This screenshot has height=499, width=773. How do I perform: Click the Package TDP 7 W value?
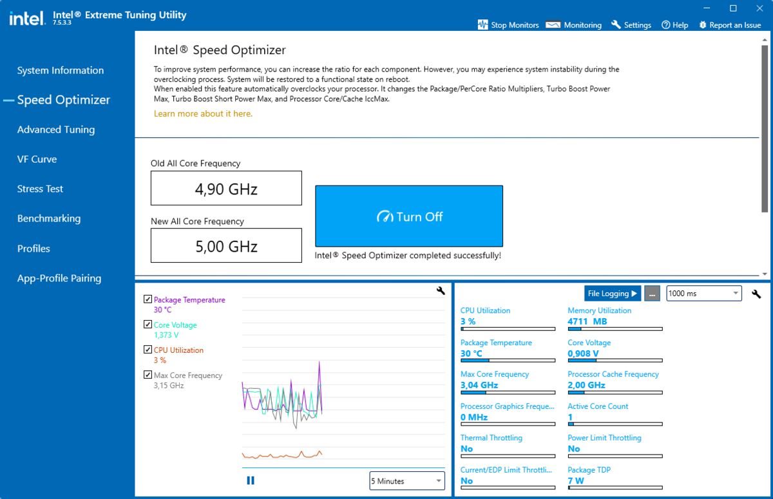576,481
